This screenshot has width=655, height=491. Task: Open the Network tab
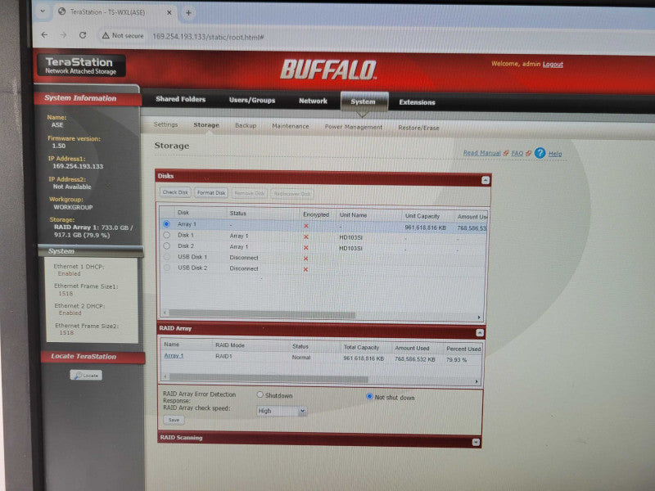click(313, 101)
